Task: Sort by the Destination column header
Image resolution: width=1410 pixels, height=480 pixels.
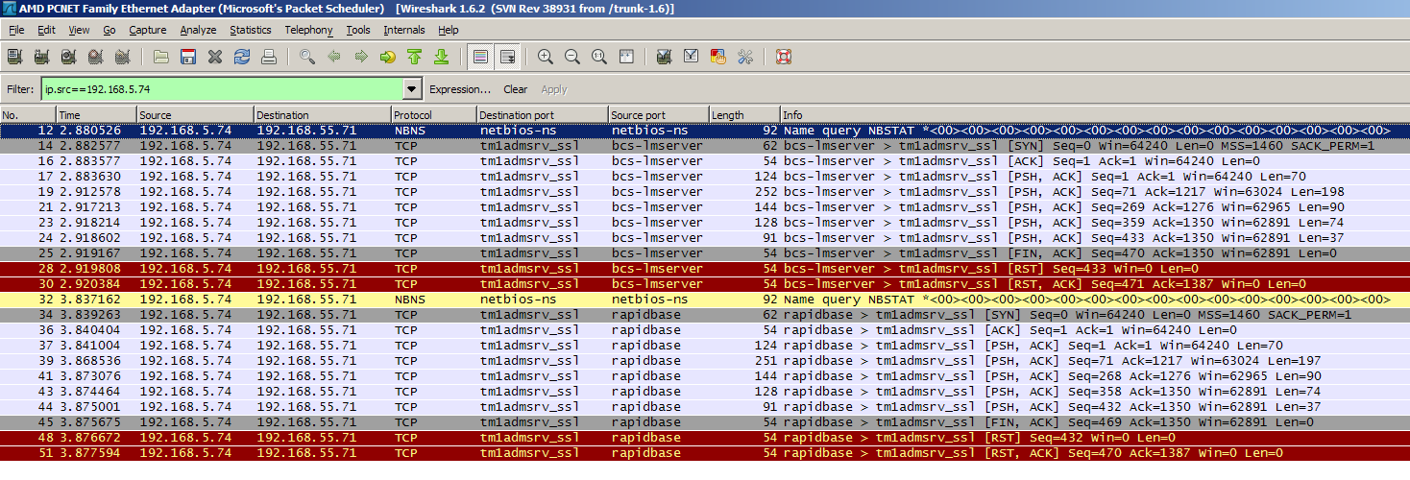Action: [322, 115]
